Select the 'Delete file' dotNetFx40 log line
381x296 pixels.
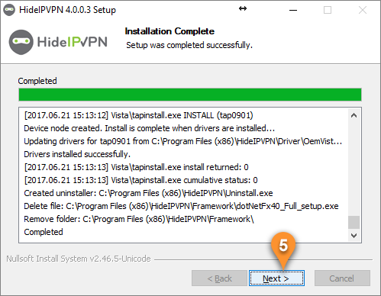click(x=181, y=206)
